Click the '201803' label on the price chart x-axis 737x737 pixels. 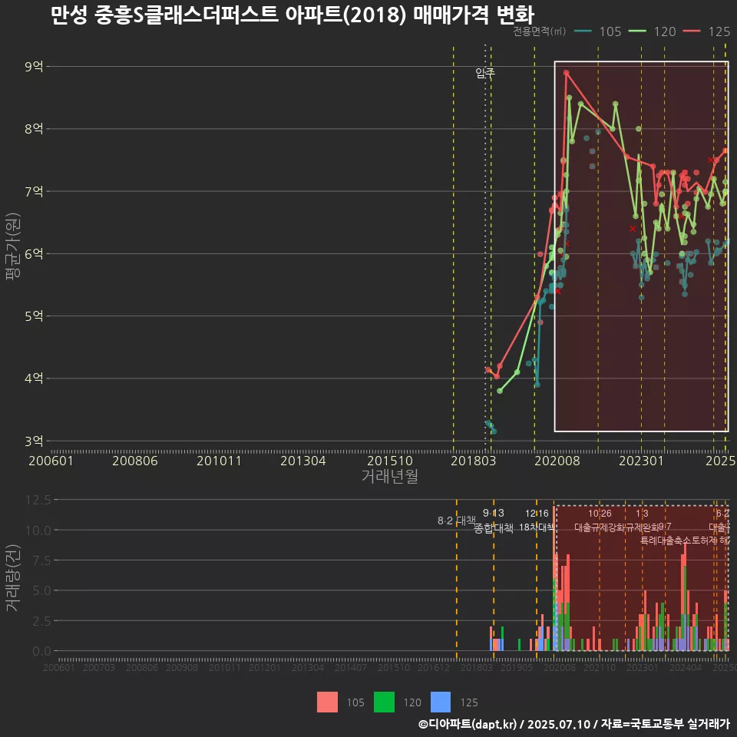point(474,461)
